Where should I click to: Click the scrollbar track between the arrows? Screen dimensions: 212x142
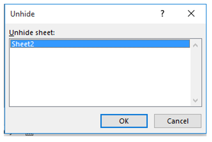pos(195,73)
